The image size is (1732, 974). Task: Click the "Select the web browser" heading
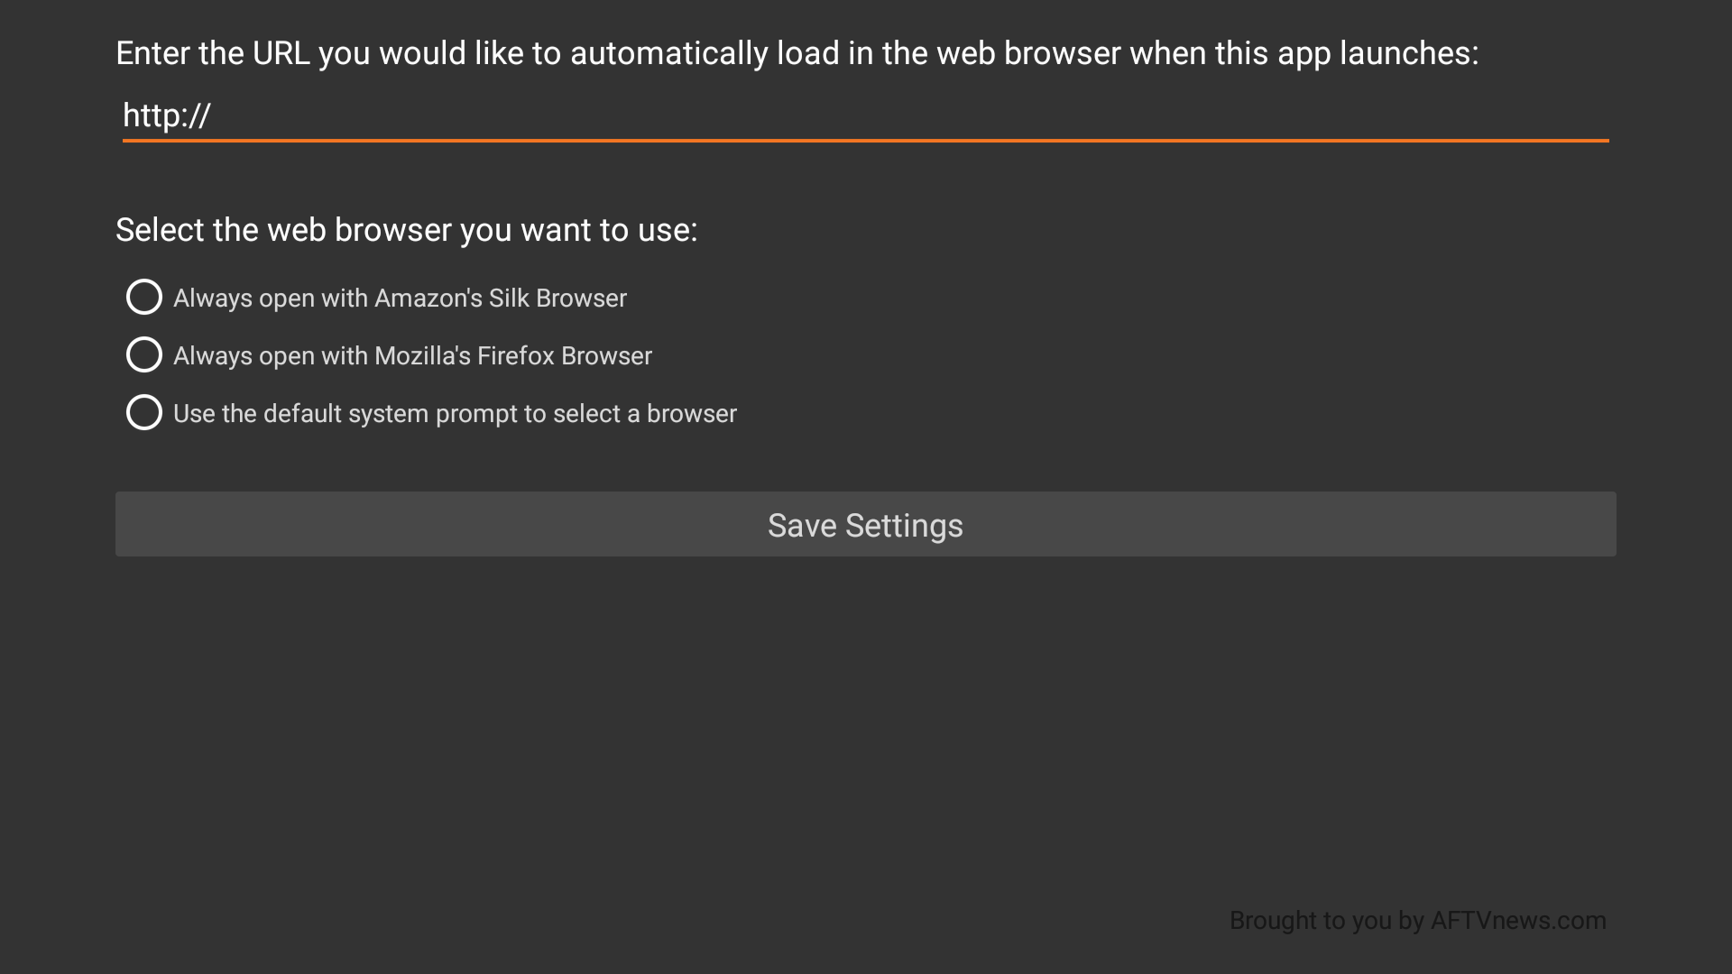(x=406, y=230)
